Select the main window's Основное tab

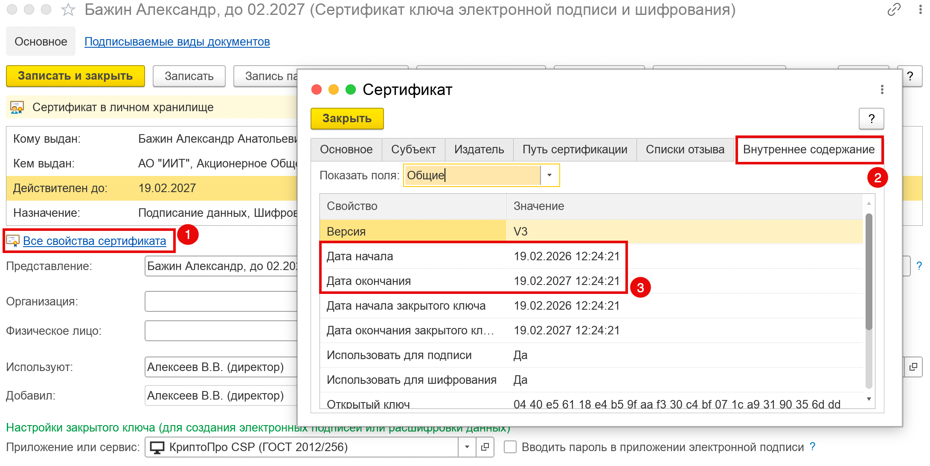pos(41,41)
